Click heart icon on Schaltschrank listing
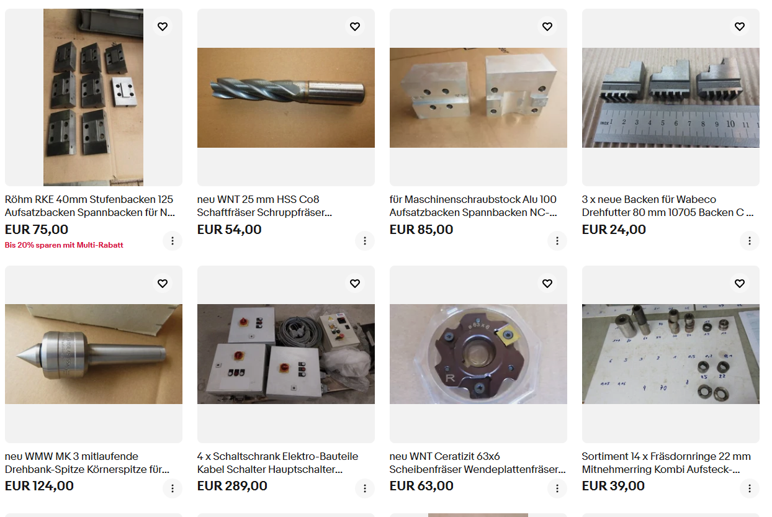 (x=355, y=284)
